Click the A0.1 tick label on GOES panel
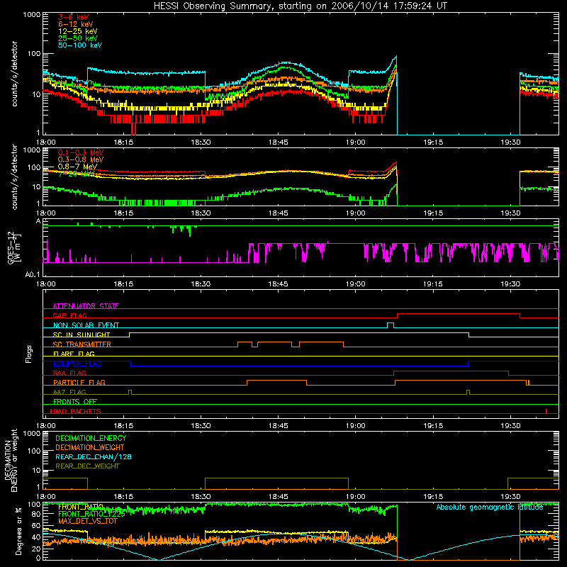This screenshot has height=567, width=567. [x=32, y=275]
